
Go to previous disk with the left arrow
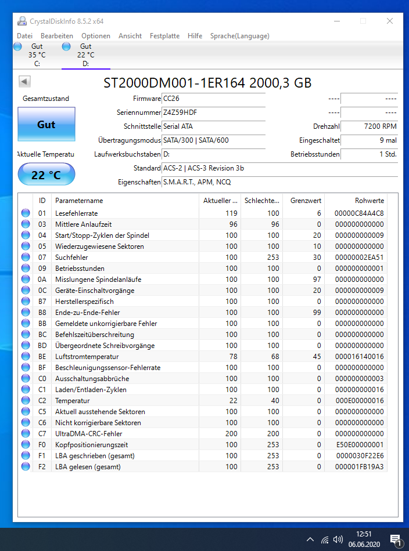24,82
